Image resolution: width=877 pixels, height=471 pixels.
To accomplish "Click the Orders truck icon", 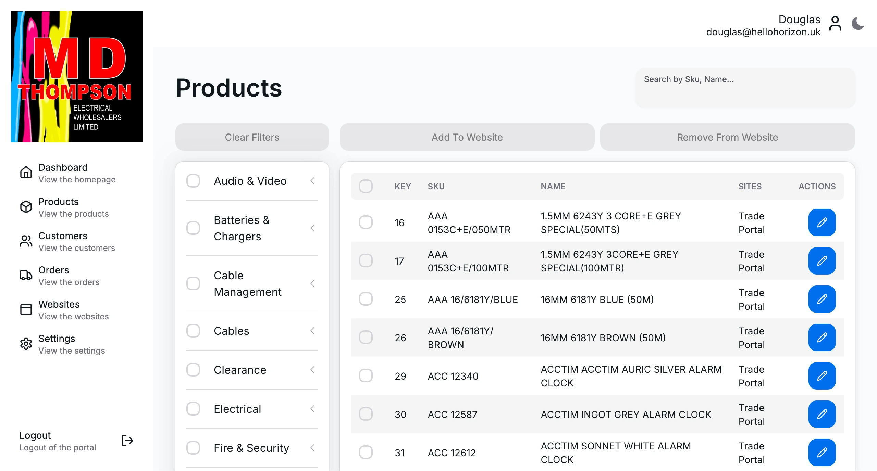I will point(26,275).
